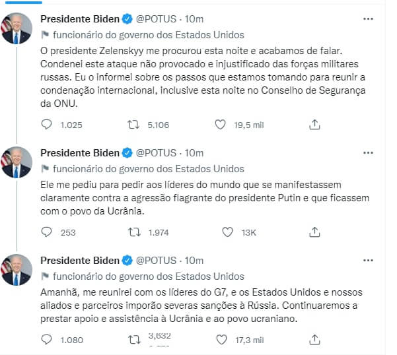The height and width of the screenshot is (355, 397).
Task: Reply to the Zelenskyy call tweet
Action: 46,124
